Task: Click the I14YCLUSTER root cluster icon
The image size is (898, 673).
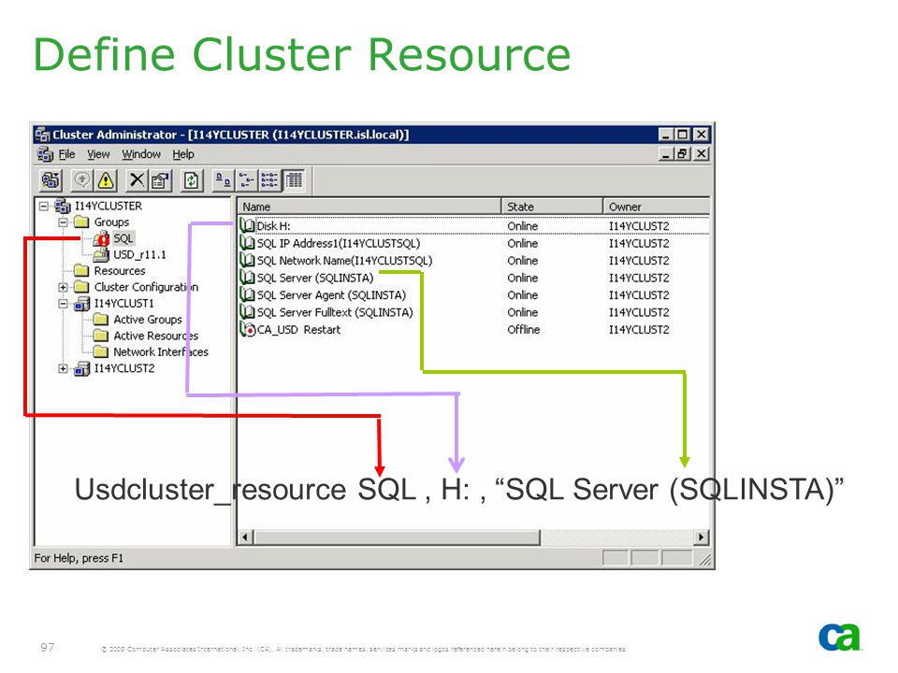Action: point(63,206)
